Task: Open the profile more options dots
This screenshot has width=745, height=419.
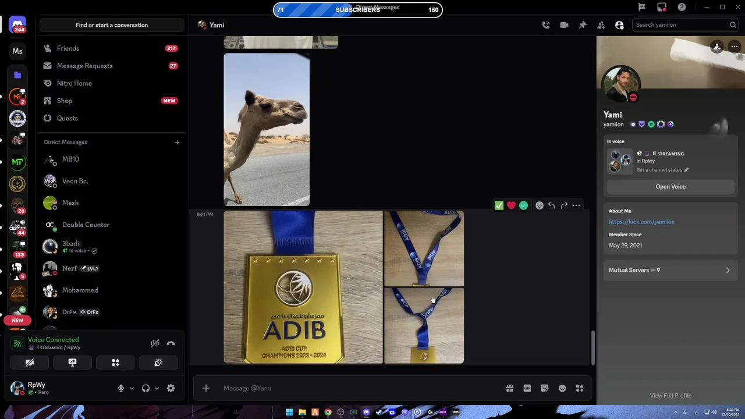Action: 735,47
